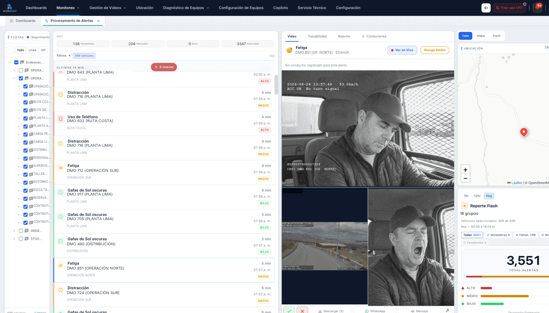Click the eye icon on Fatiga DMO 851 alert
The width and height of the screenshot is (549, 313).
[x=61, y=265]
